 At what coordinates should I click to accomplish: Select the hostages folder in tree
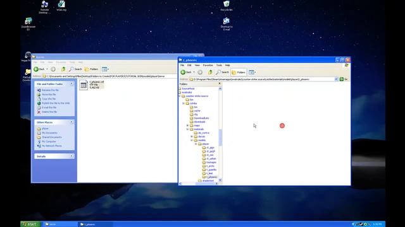tap(211, 163)
